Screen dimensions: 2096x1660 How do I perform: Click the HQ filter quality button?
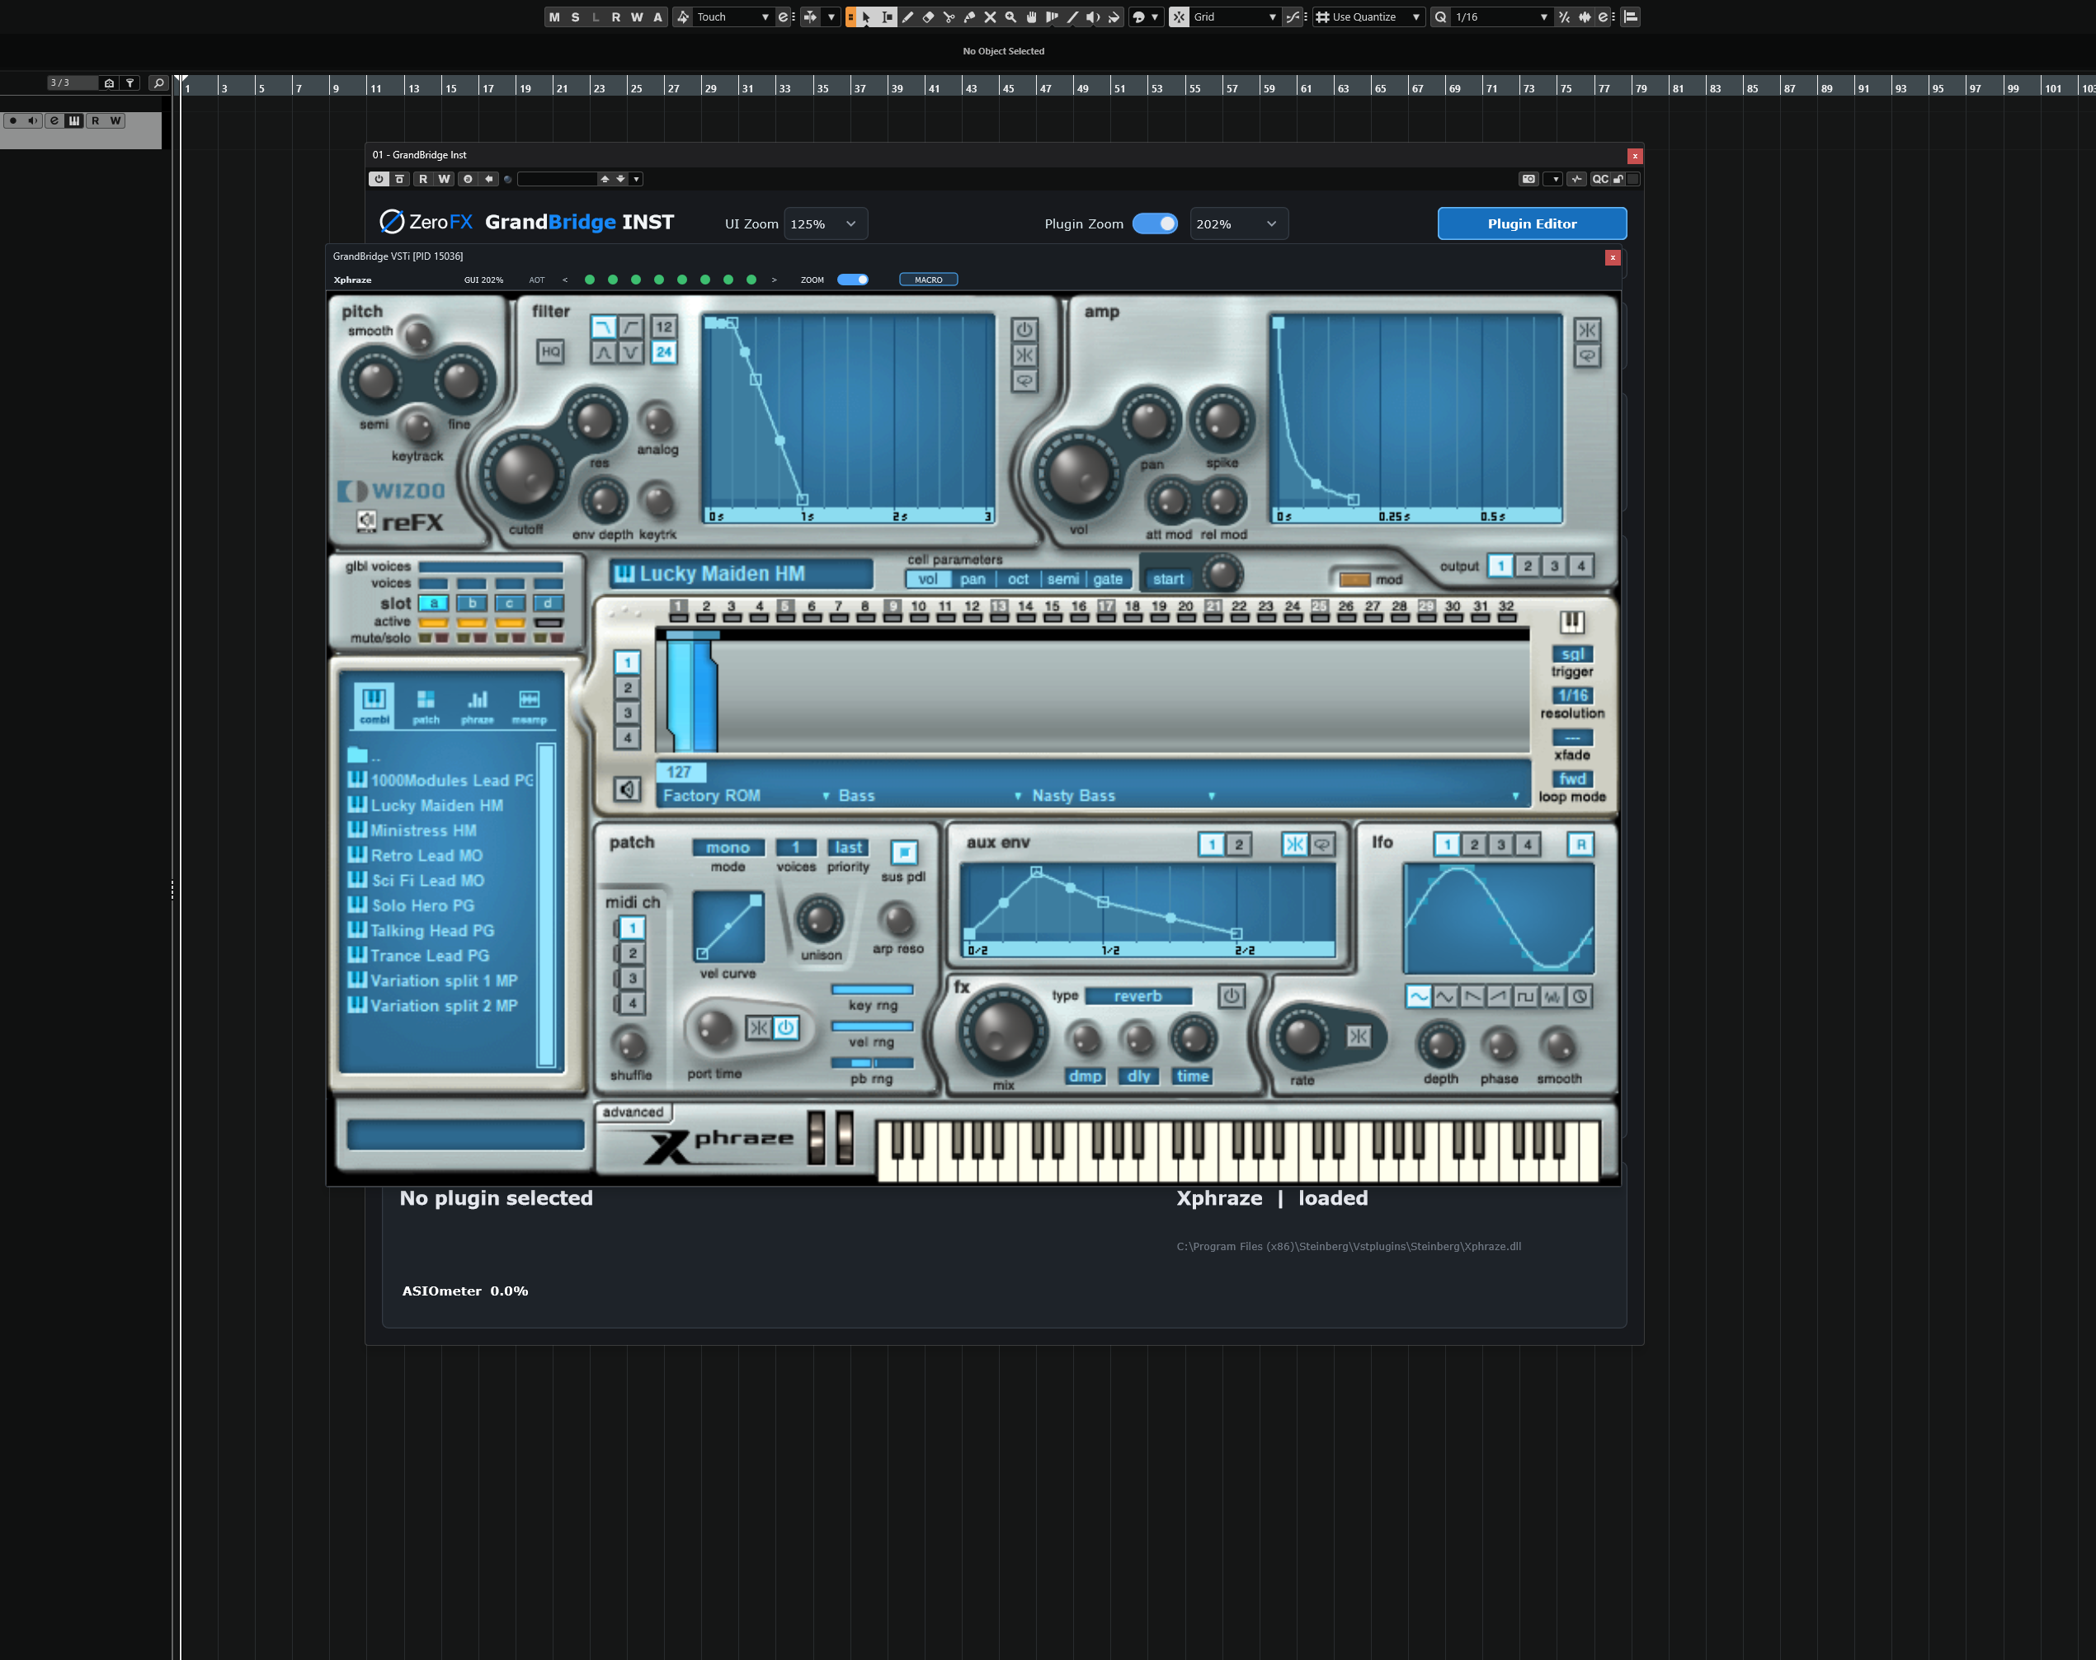pos(550,350)
